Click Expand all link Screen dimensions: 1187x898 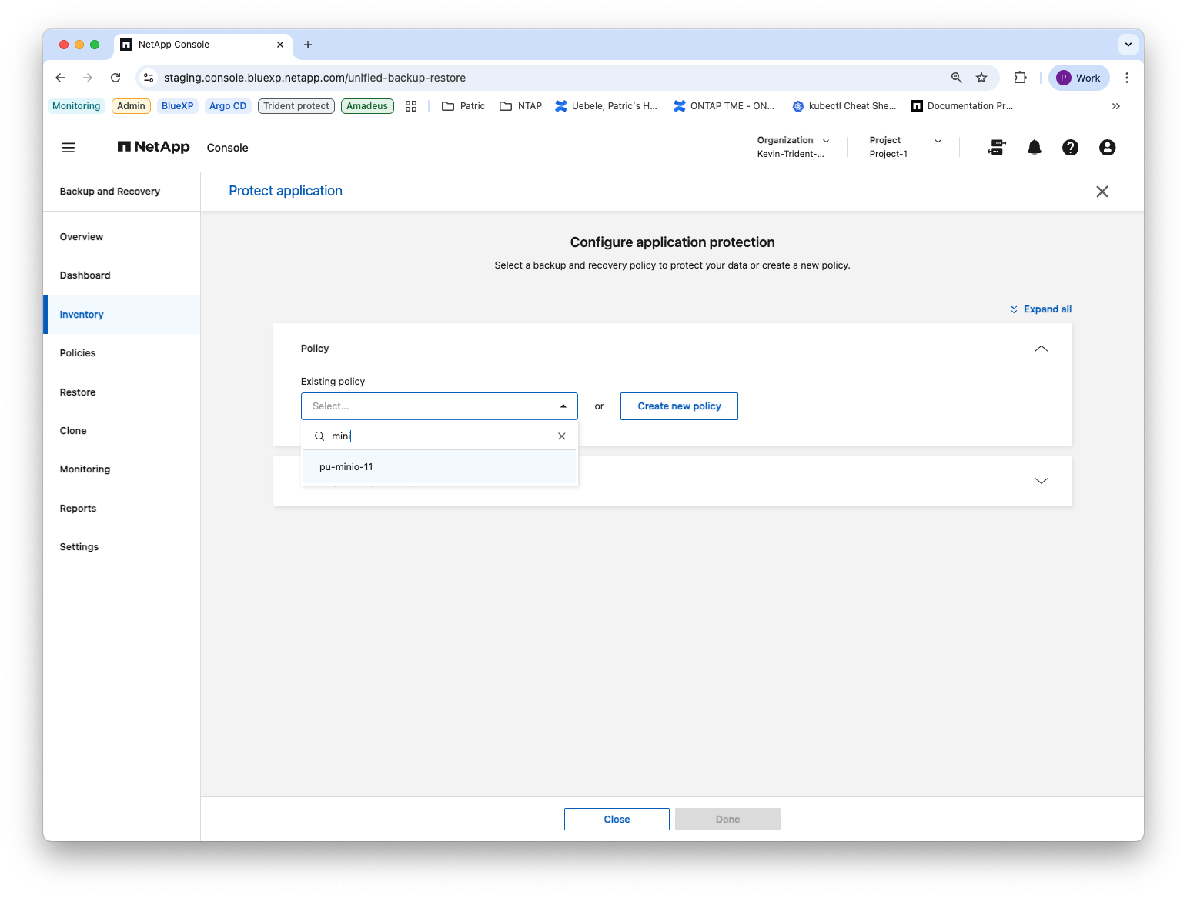1041,309
